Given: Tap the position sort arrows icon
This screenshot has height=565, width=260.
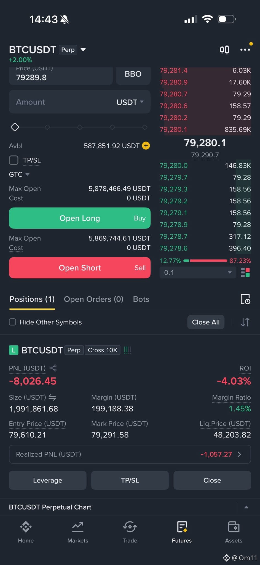Looking at the screenshot, I should pyautogui.click(x=245, y=322).
